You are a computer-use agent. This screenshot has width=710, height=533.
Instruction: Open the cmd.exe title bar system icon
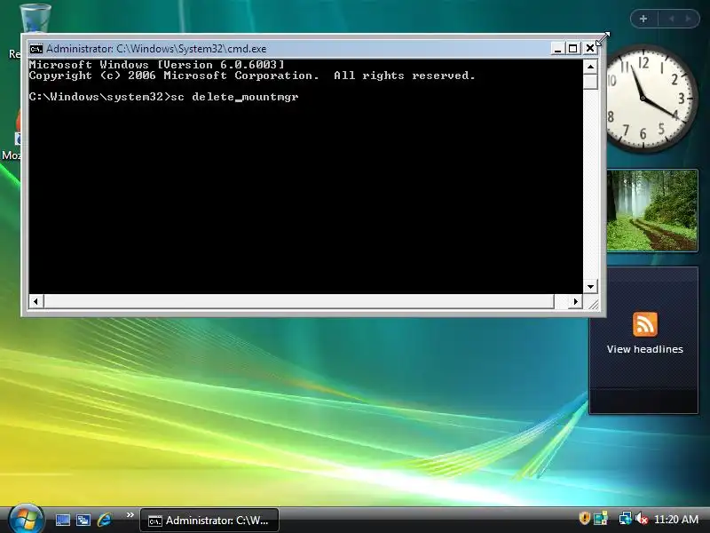(x=35, y=49)
